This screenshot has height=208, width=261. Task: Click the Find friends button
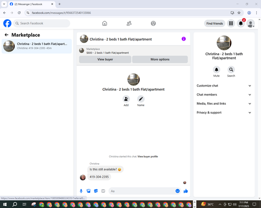point(215,23)
